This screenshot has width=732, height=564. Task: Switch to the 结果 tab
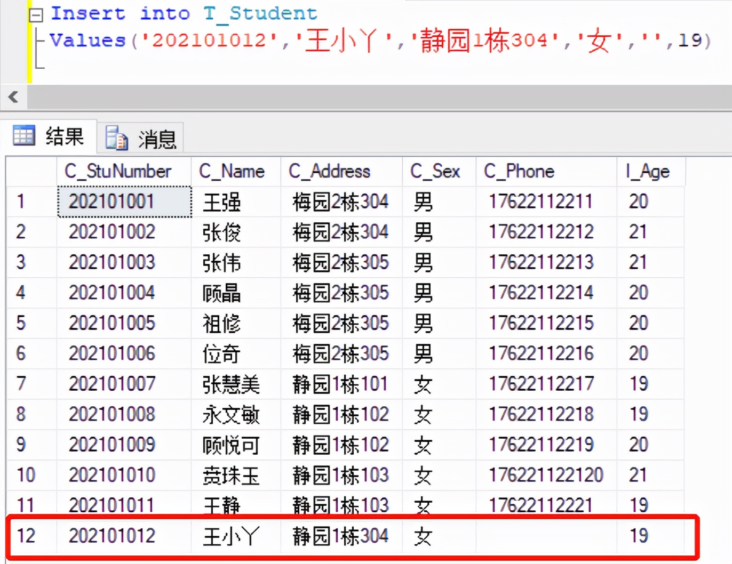click(63, 135)
